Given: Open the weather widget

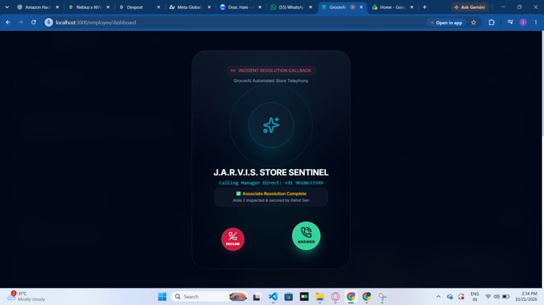Looking at the screenshot, I should (27, 296).
